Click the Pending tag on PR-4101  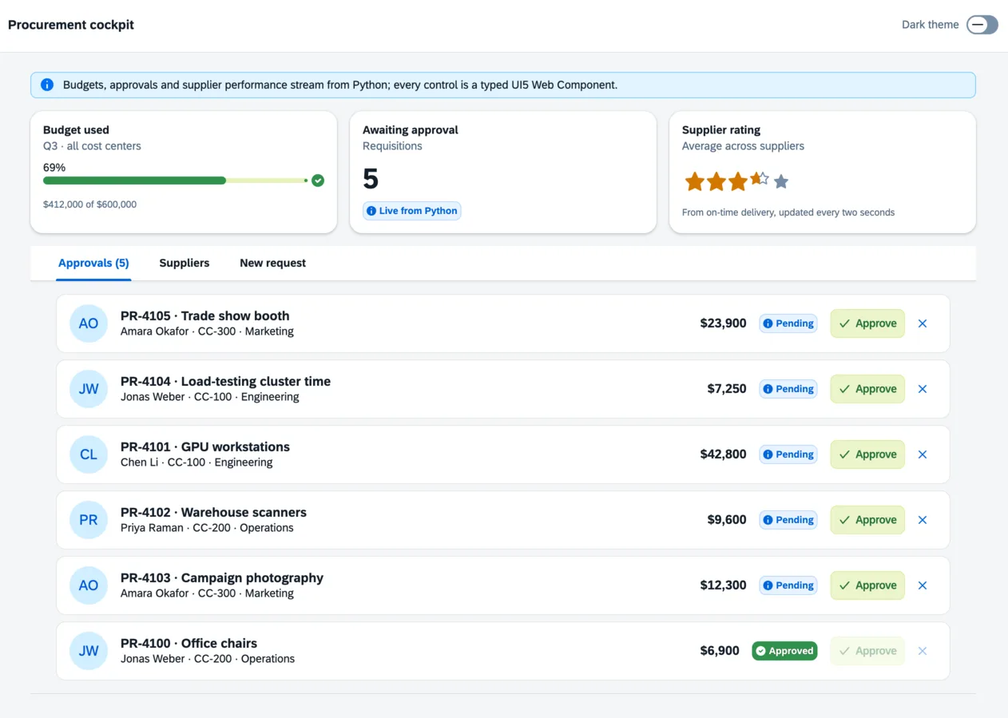click(x=788, y=454)
